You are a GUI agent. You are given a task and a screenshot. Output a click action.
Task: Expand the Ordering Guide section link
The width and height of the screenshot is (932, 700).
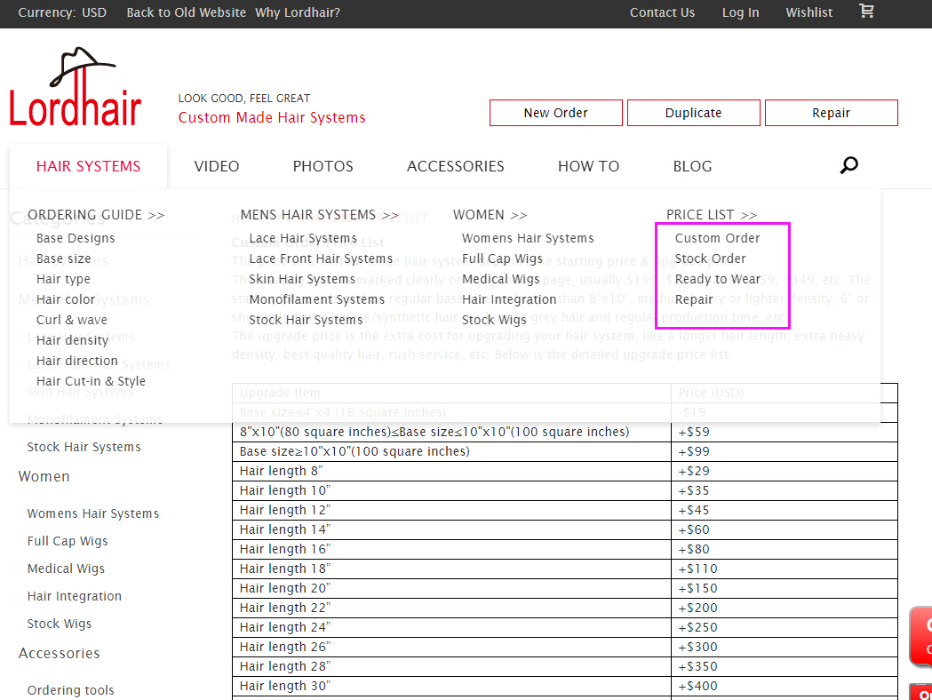click(x=96, y=214)
